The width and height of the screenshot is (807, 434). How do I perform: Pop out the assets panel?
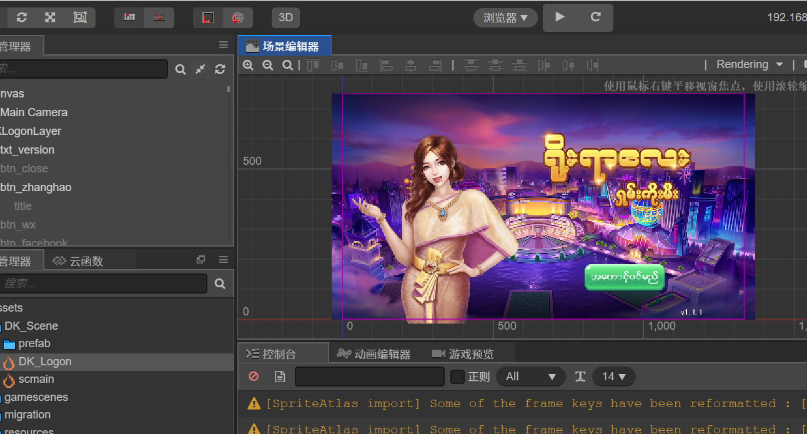[x=201, y=260]
